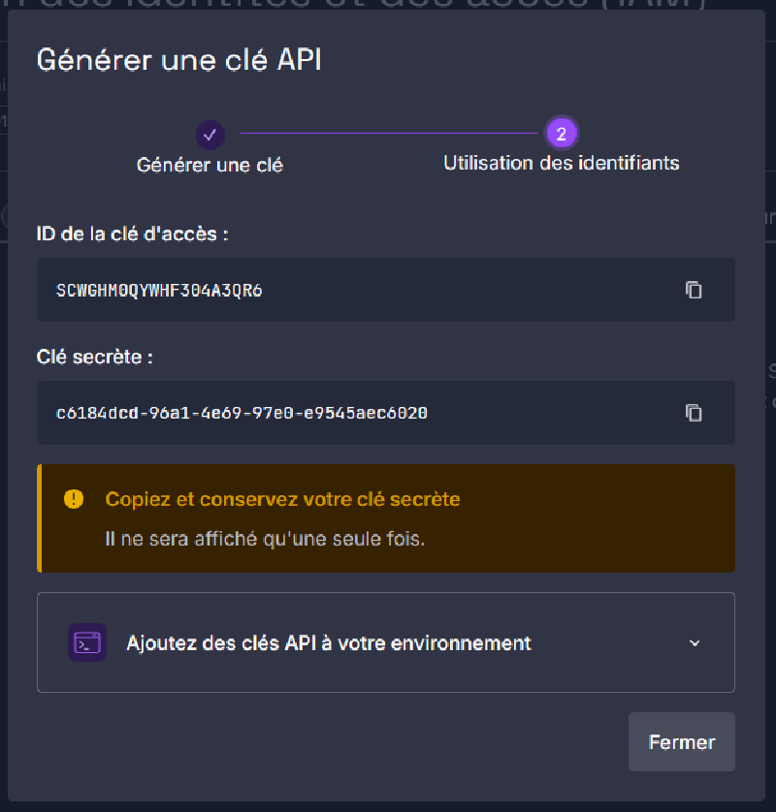Expand the environment section using the chevron

point(695,643)
